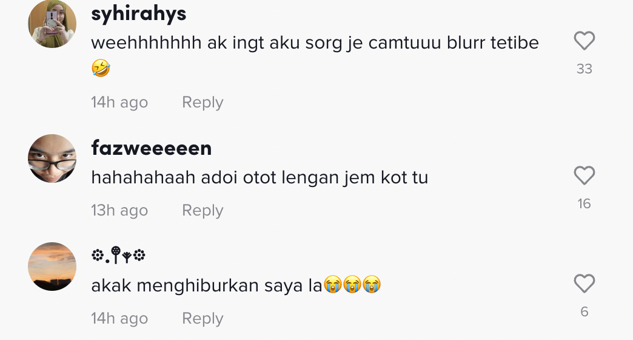This screenshot has width=633, height=340.
Task: Heart the "akak menghiburkan saya la" comment
Action: click(x=584, y=284)
